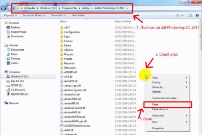Open the Organize dropdown menu

tap(10, 15)
